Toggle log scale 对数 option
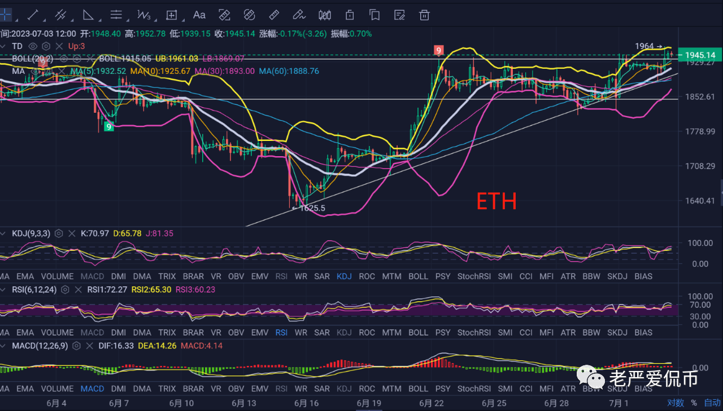 coord(675,403)
